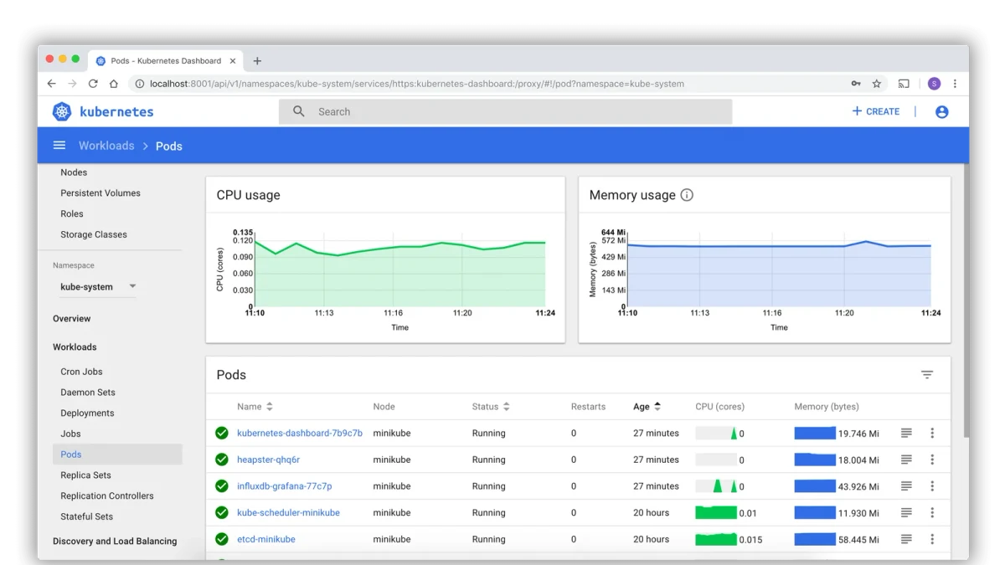Sort pods by Name column
The height and width of the screenshot is (565, 1005).
[255, 407]
